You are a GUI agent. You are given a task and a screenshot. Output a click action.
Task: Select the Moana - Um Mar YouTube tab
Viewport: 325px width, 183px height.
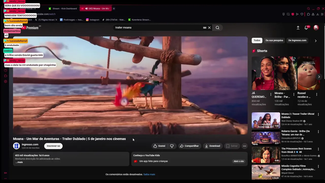click(x=95, y=9)
